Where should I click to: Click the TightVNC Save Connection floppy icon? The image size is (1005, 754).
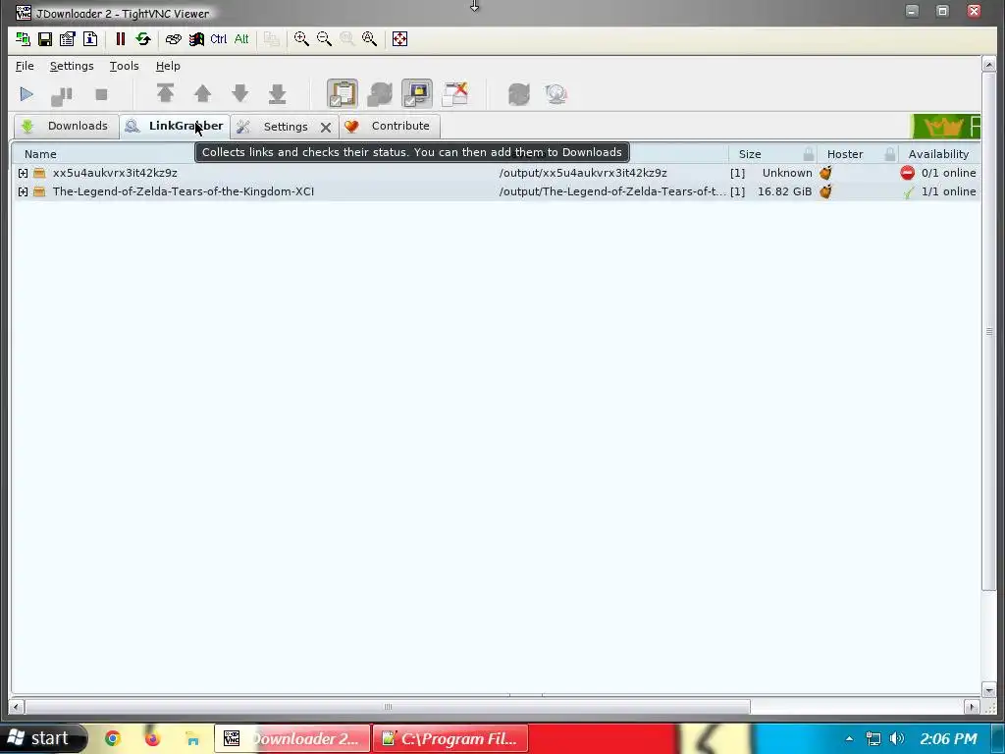coord(45,39)
